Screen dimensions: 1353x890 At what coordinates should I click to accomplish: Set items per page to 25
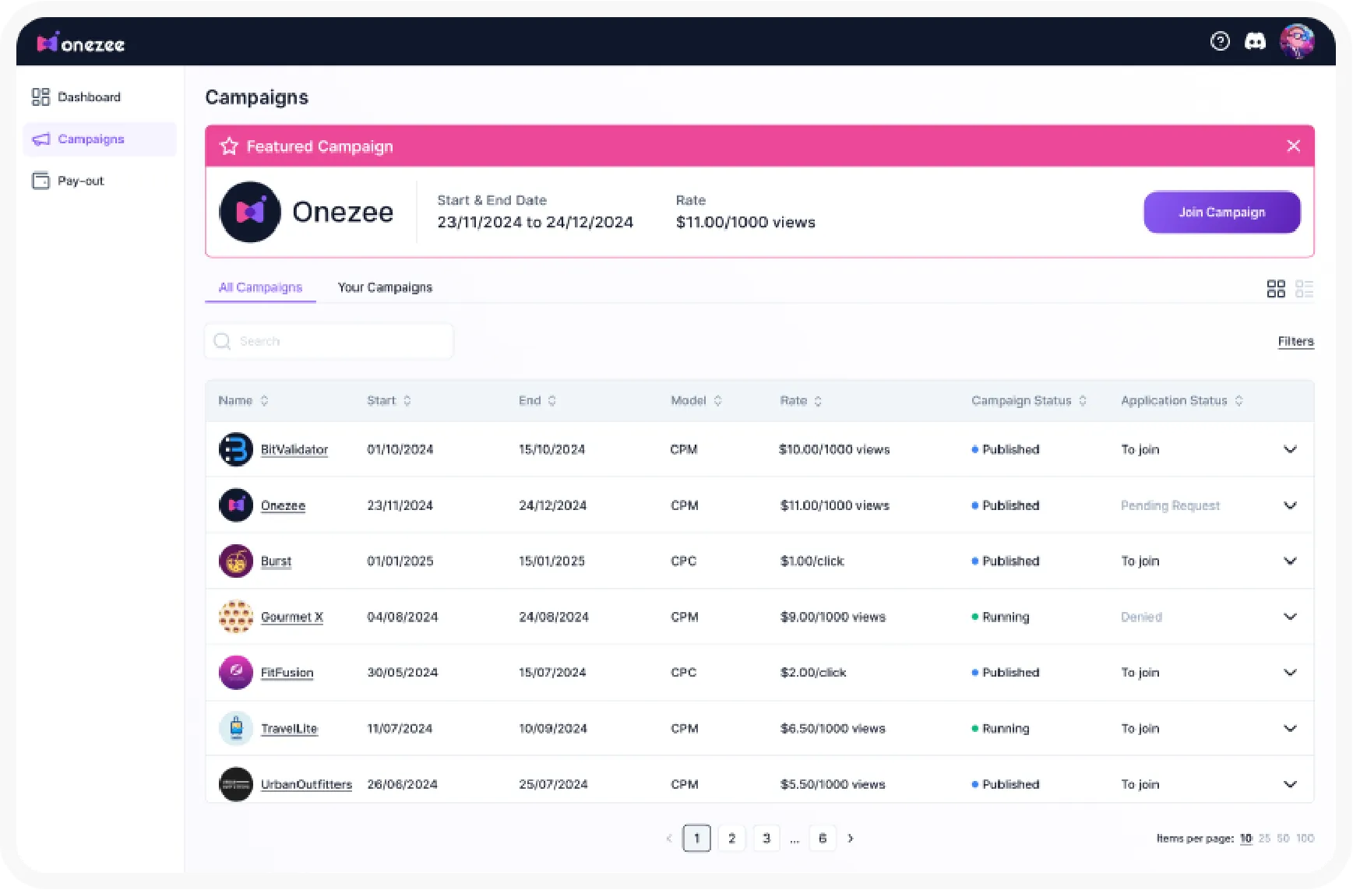click(1264, 839)
